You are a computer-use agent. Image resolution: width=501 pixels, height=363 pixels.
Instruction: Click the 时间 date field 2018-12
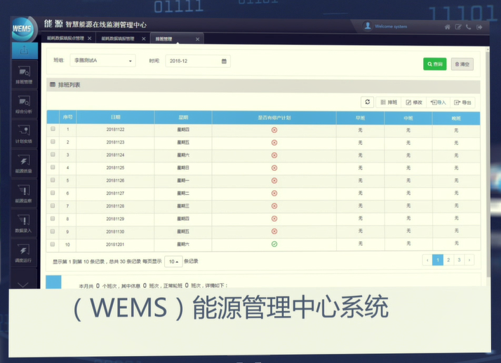(x=198, y=61)
